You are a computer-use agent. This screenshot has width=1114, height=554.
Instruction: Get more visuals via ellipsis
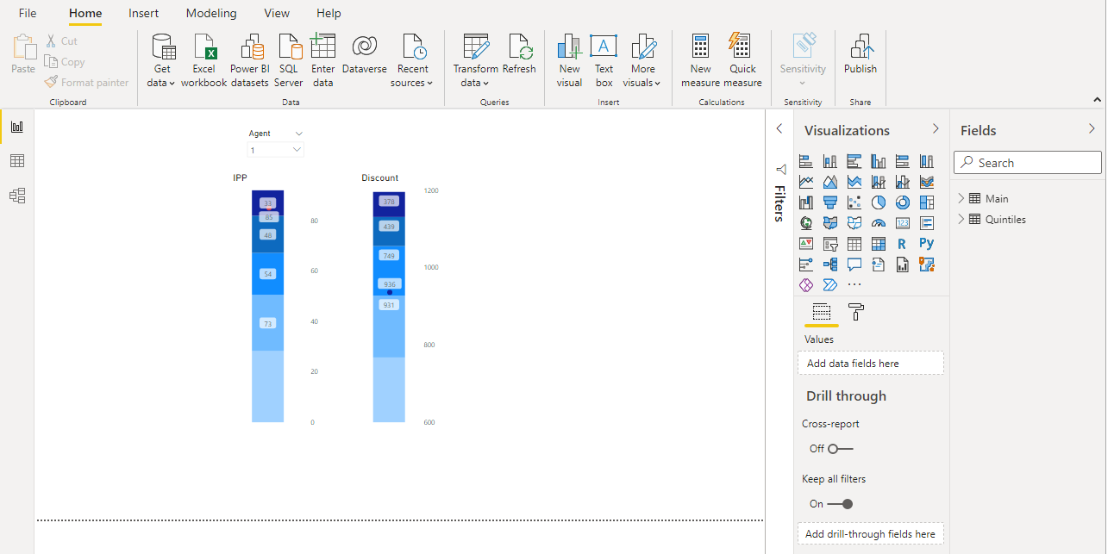tap(854, 285)
